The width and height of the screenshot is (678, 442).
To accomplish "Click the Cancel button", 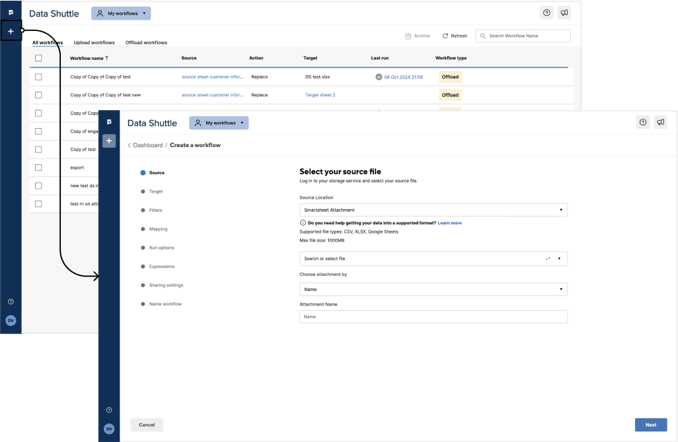I will click(147, 425).
